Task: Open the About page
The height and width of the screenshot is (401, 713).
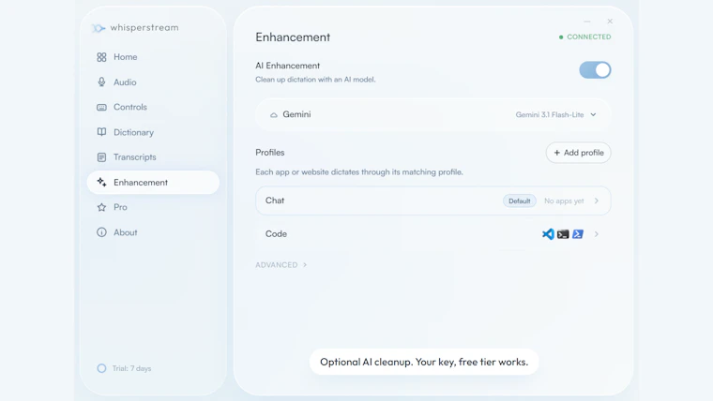Action: 153,232
